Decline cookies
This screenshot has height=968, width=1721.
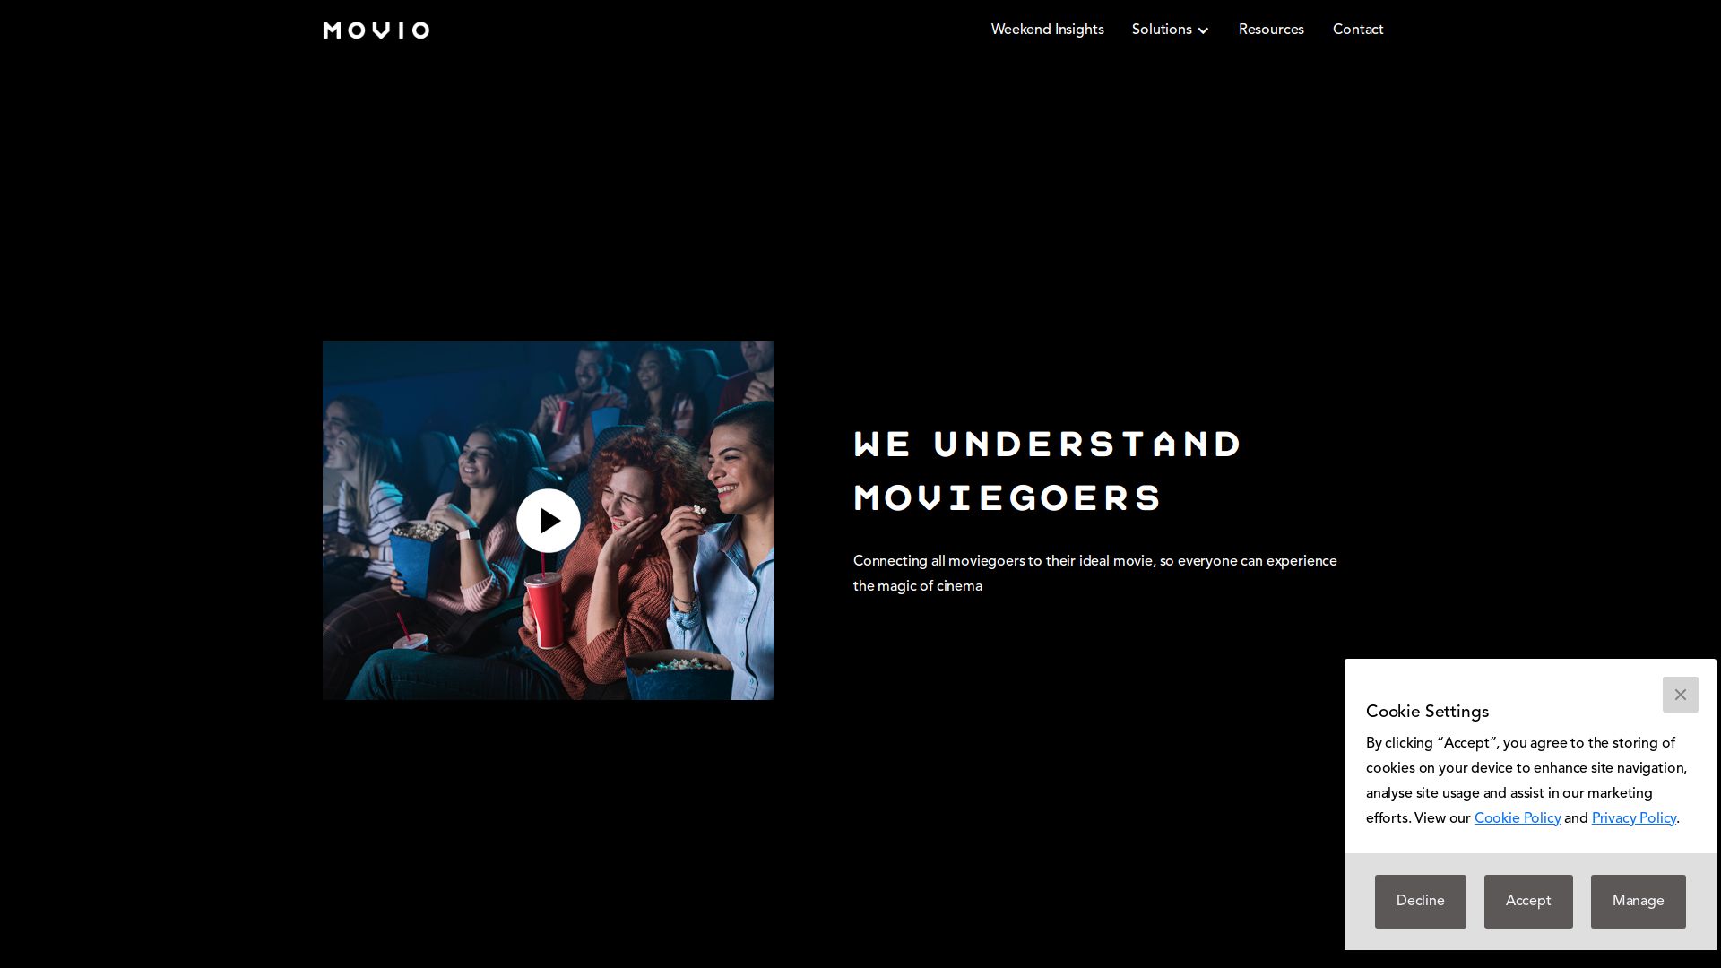coord(1420,901)
